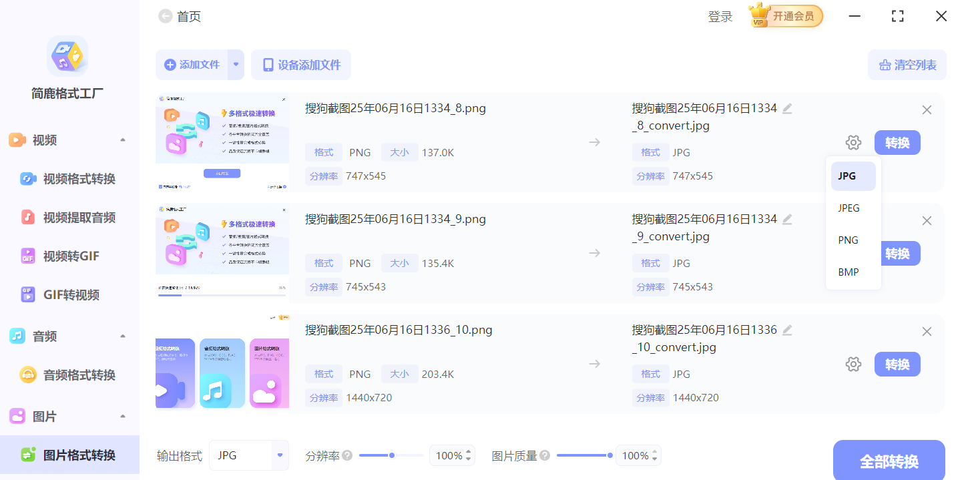Click 全部转换 to convert all files
960x480 pixels.
[x=889, y=461]
